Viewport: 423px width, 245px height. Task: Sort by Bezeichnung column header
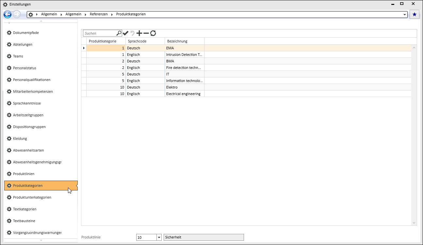point(185,41)
